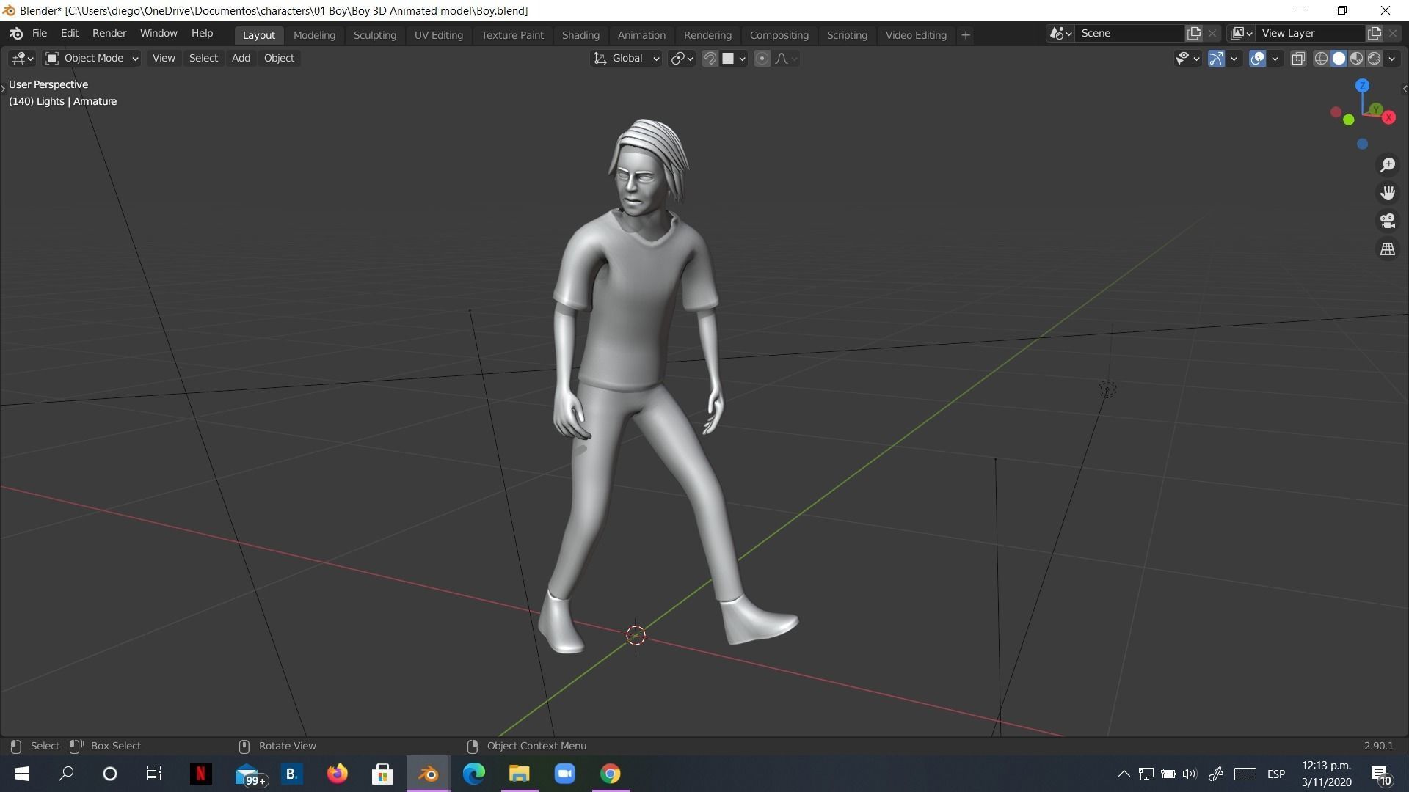Toggle the camera view icon
Screen dimensions: 1409x792
point(1387,221)
